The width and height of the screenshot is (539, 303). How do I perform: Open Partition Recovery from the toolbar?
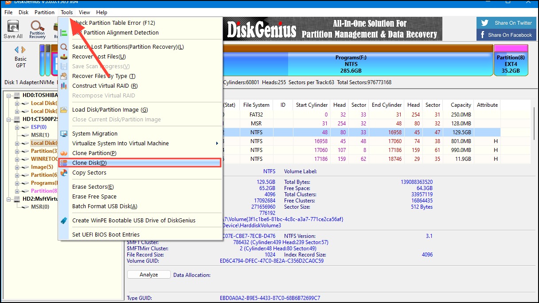37,29
